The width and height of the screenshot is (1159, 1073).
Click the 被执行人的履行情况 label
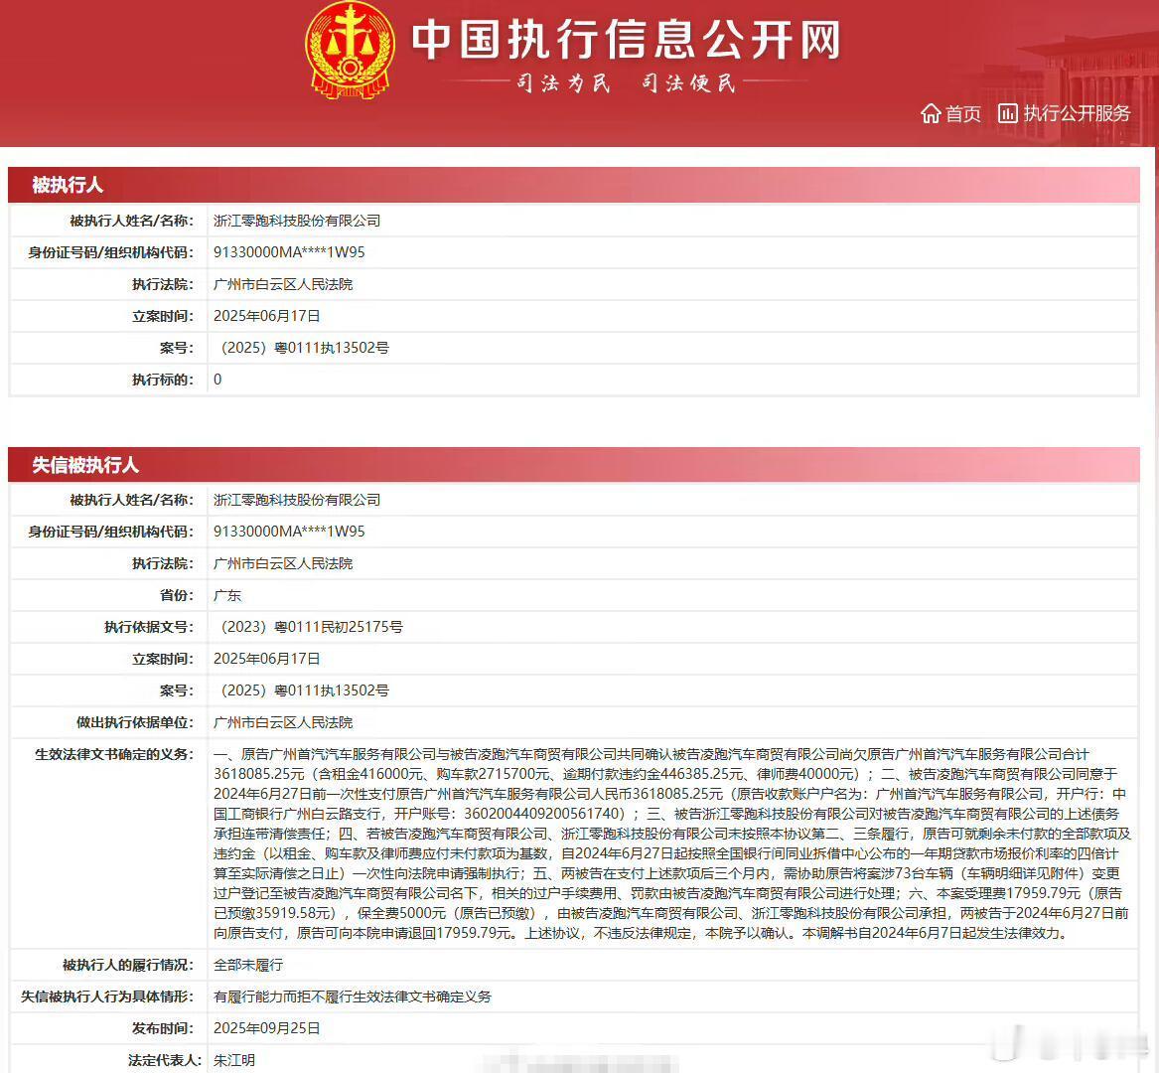[128, 965]
